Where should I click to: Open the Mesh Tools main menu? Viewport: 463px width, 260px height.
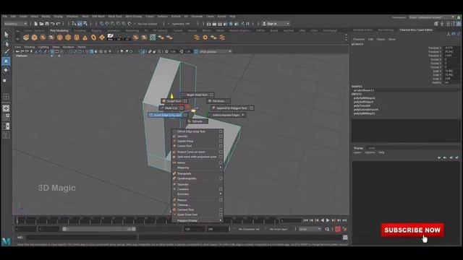click(x=115, y=17)
